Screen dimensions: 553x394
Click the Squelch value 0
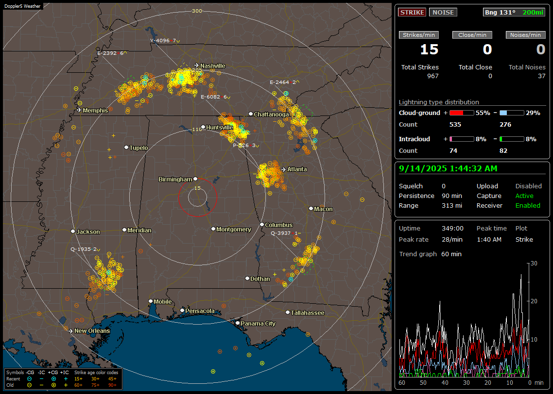[x=443, y=186]
